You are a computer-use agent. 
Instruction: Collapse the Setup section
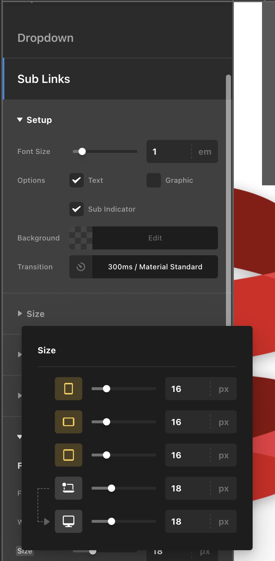[20, 120]
